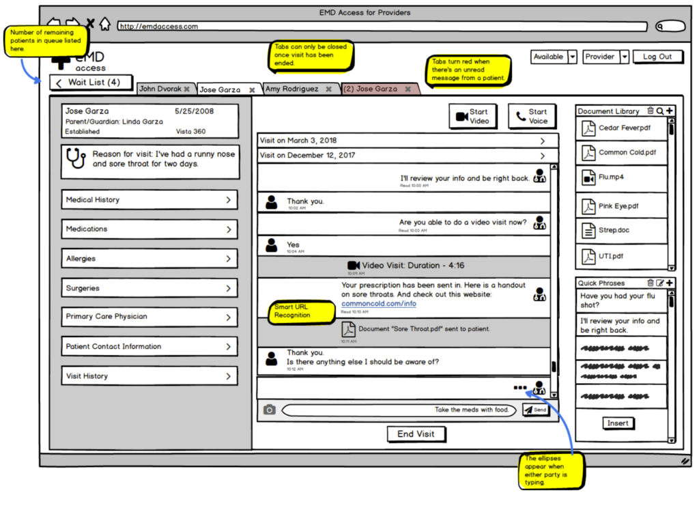Open the Provider dropdown

click(x=625, y=57)
